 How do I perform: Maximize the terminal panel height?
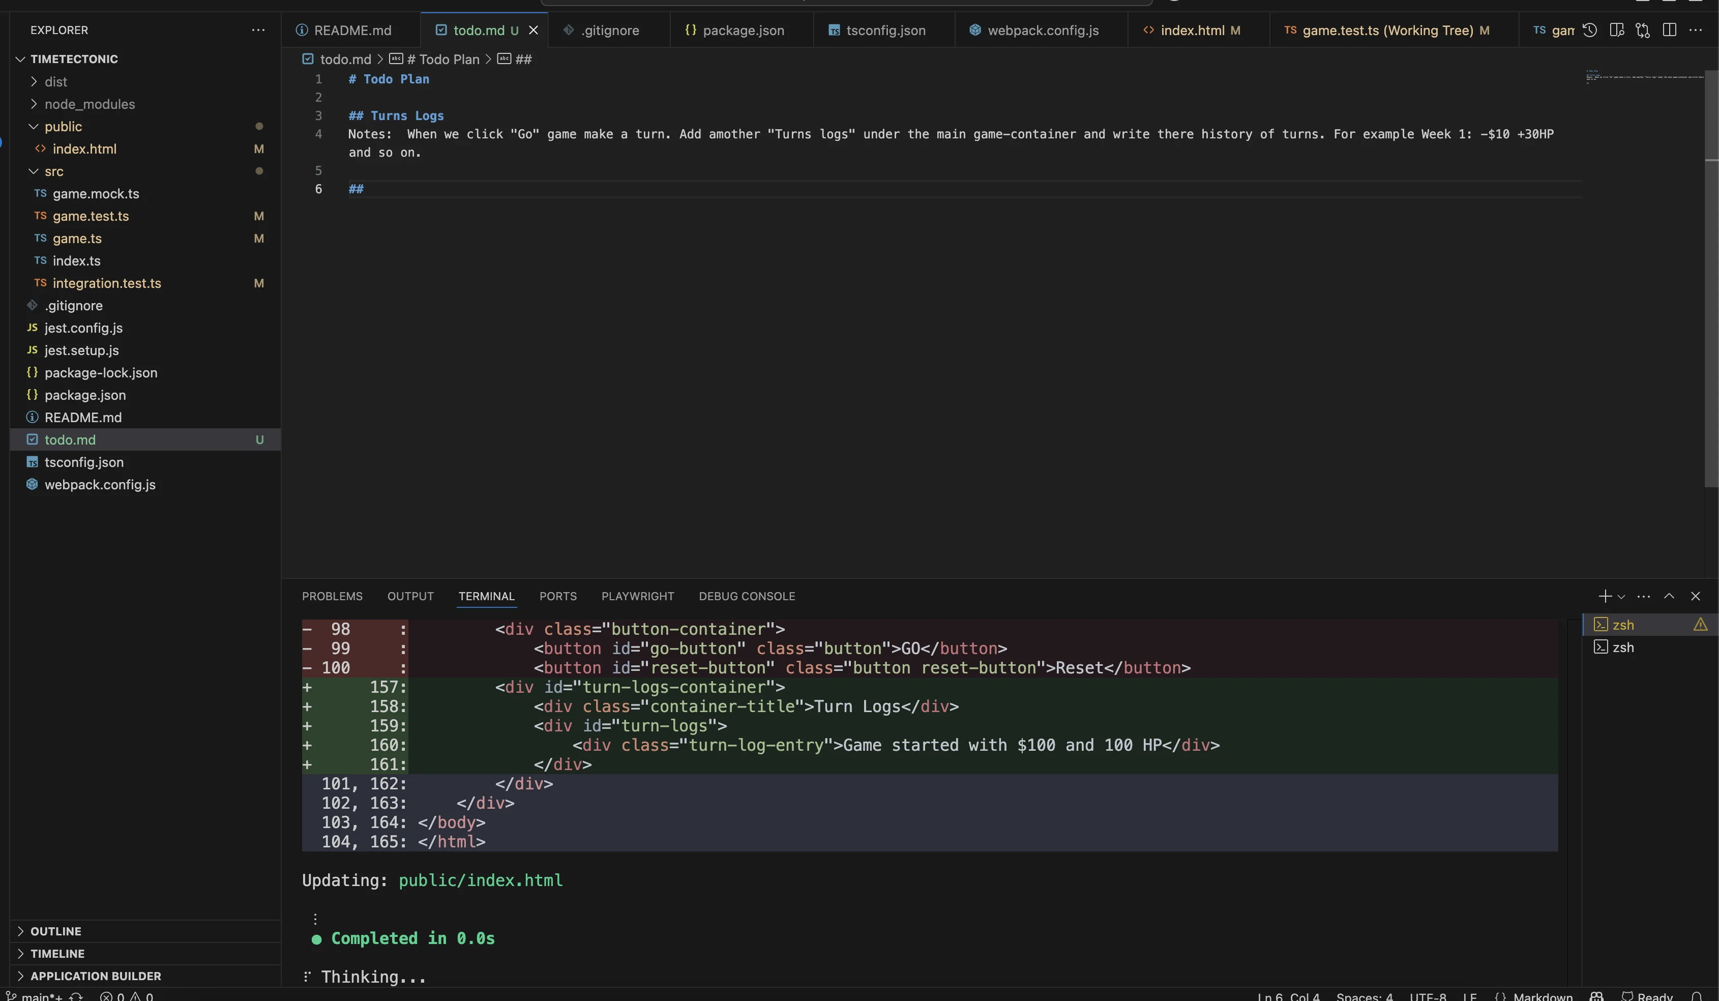click(1669, 596)
